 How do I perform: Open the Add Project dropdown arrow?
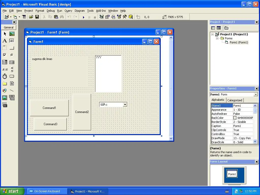11,17
